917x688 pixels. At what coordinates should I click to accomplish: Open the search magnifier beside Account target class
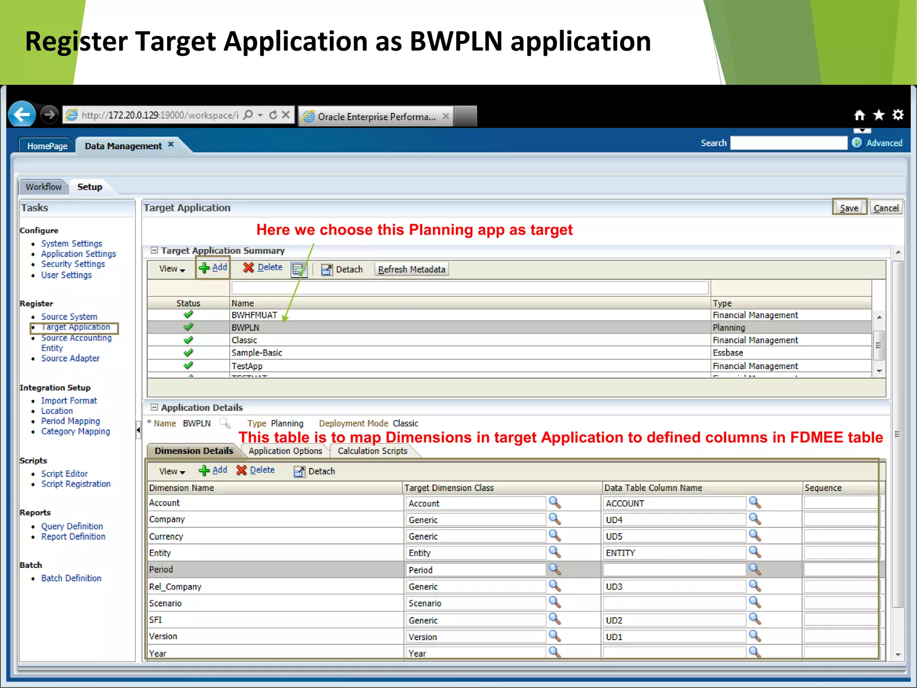[x=555, y=503]
